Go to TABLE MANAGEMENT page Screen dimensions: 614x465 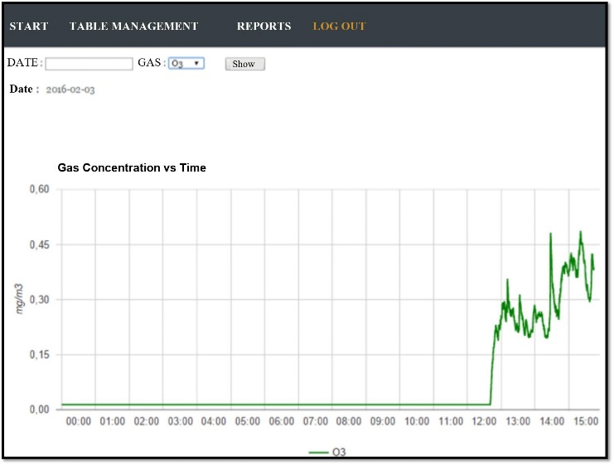point(133,26)
